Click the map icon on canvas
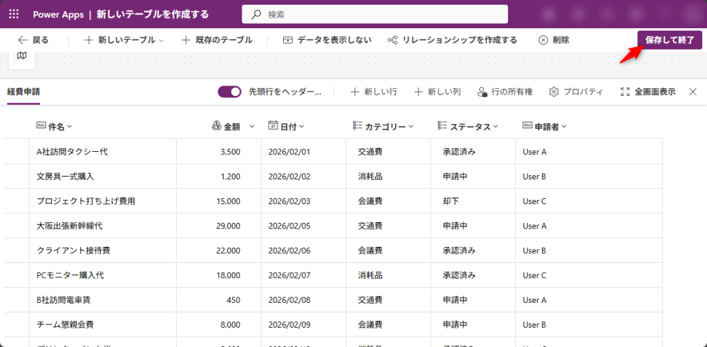The height and width of the screenshot is (347, 707). tap(21, 55)
